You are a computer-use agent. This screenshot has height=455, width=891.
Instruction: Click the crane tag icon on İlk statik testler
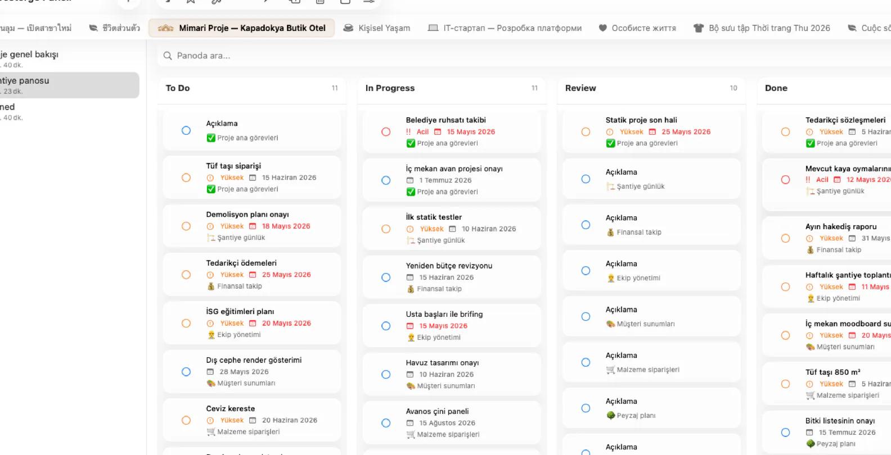411,240
